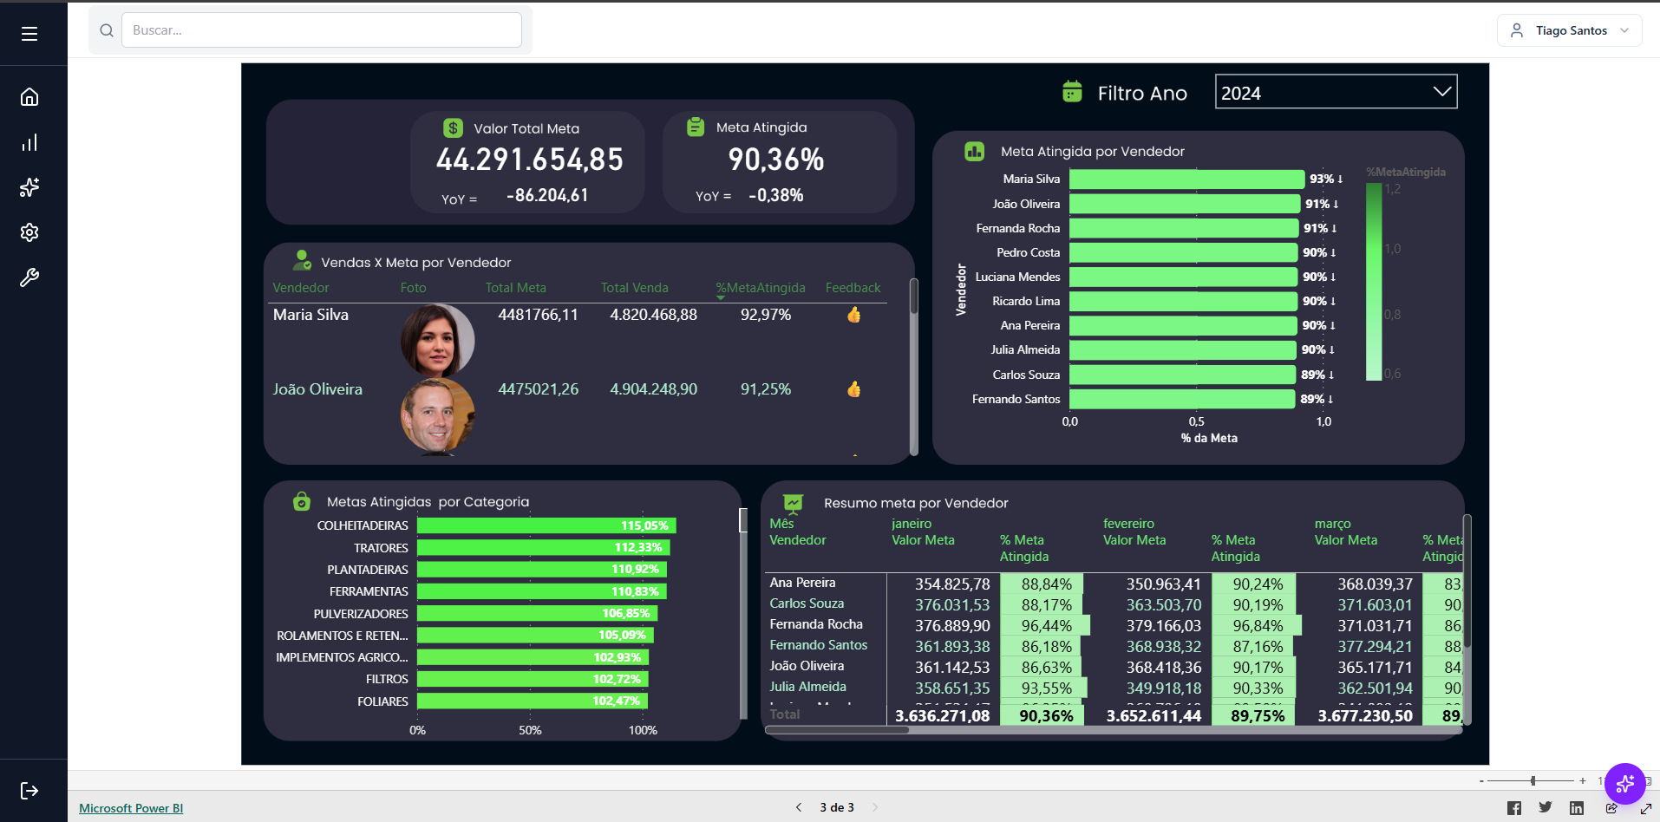Select Carlos Souza row in Resumo table
The width and height of the screenshot is (1660, 822).
click(807, 603)
